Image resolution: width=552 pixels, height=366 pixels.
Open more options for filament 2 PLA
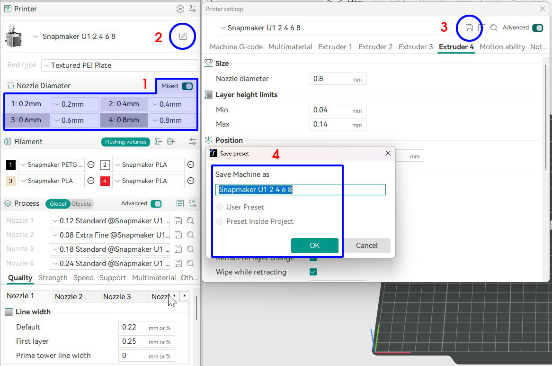191,165
